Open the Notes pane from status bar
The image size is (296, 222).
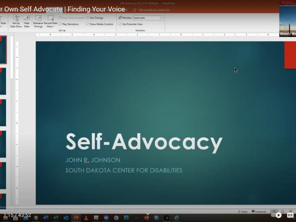[x=243, y=212]
